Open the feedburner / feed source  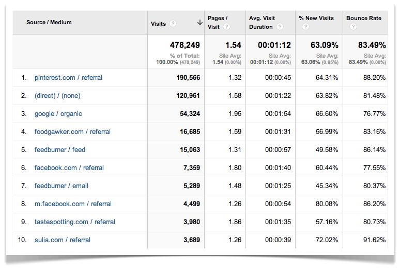(60, 150)
